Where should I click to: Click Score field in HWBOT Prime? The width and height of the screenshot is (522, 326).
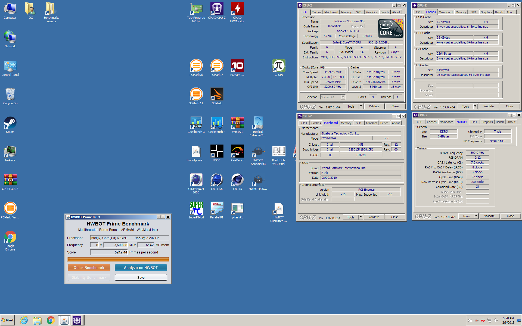pos(109,252)
